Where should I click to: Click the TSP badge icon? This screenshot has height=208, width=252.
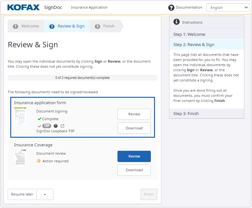(x=47, y=126)
